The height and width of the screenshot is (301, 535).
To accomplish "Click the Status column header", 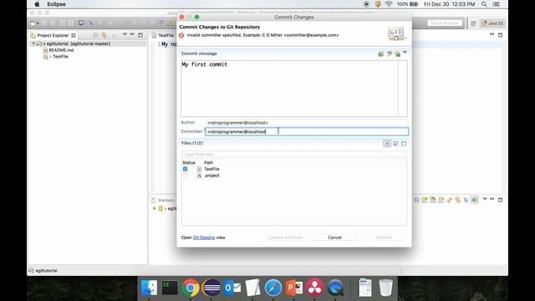I will (189, 162).
